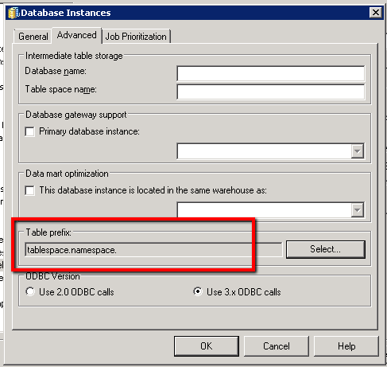Image resolution: width=387 pixels, height=367 pixels.
Task: Choose Use 2.0 ODBC calls
Action: (30, 291)
